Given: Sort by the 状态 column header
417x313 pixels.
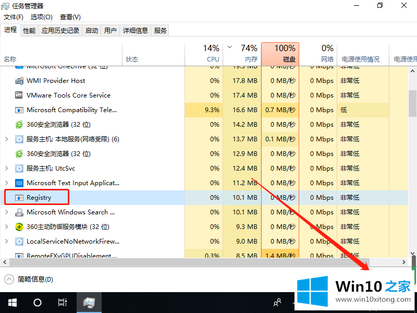Looking at the screenshot, I should pos(153,54).
